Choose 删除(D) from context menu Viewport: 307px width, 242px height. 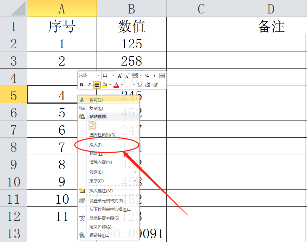[x=109, y=154]
